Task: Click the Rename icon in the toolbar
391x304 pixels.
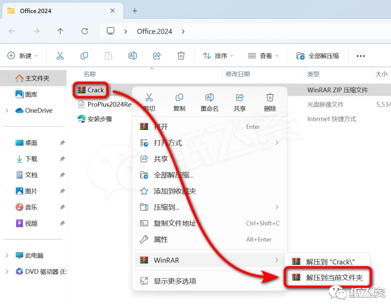Action: pyautogui.click(x=133, y=56)
